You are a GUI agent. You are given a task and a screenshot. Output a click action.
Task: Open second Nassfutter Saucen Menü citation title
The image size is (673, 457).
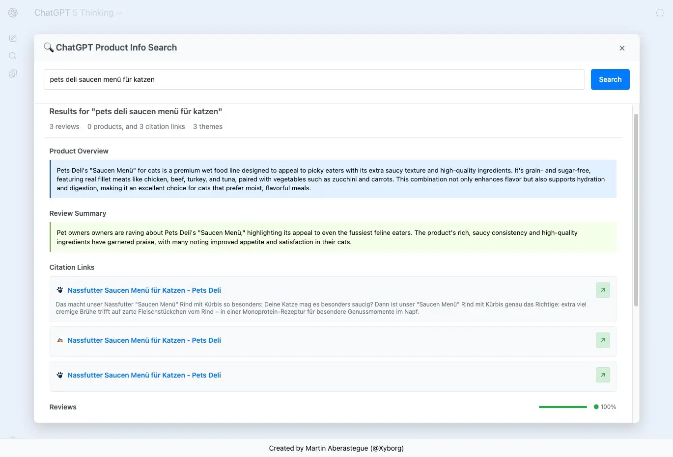[x=144, y=340]
